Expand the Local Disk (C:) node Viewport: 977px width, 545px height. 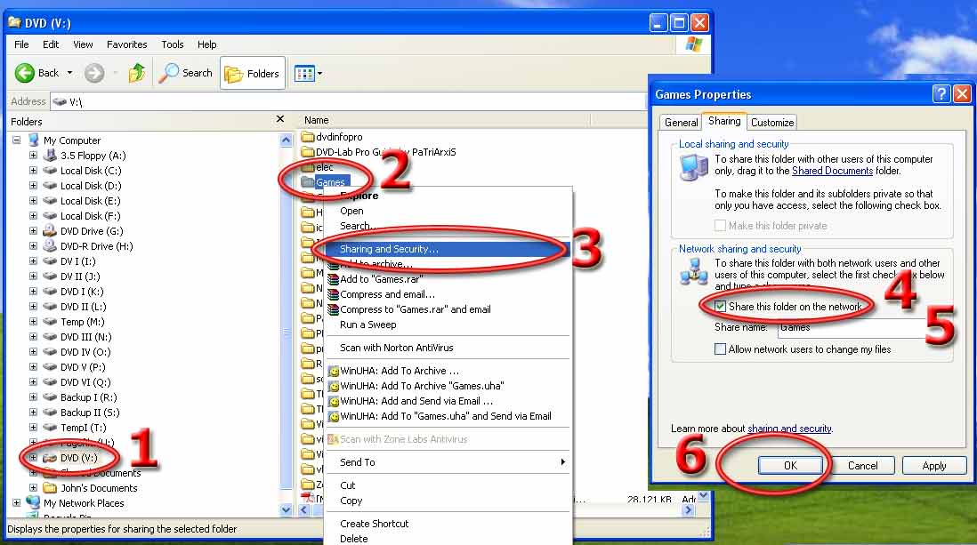[x=33, y=171]
